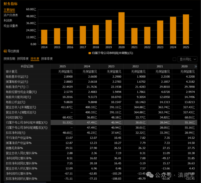Click the double-arrow to show more years
Image resolution: width=201 pixels, height=183 pixels.
click(x=196, y=66)
